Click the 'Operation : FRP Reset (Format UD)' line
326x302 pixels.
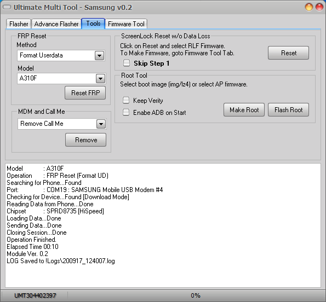[58, 176]
